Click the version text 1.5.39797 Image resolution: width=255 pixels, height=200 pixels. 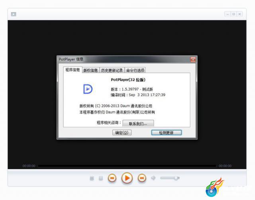pyautogui.click(x=130, y=89)
